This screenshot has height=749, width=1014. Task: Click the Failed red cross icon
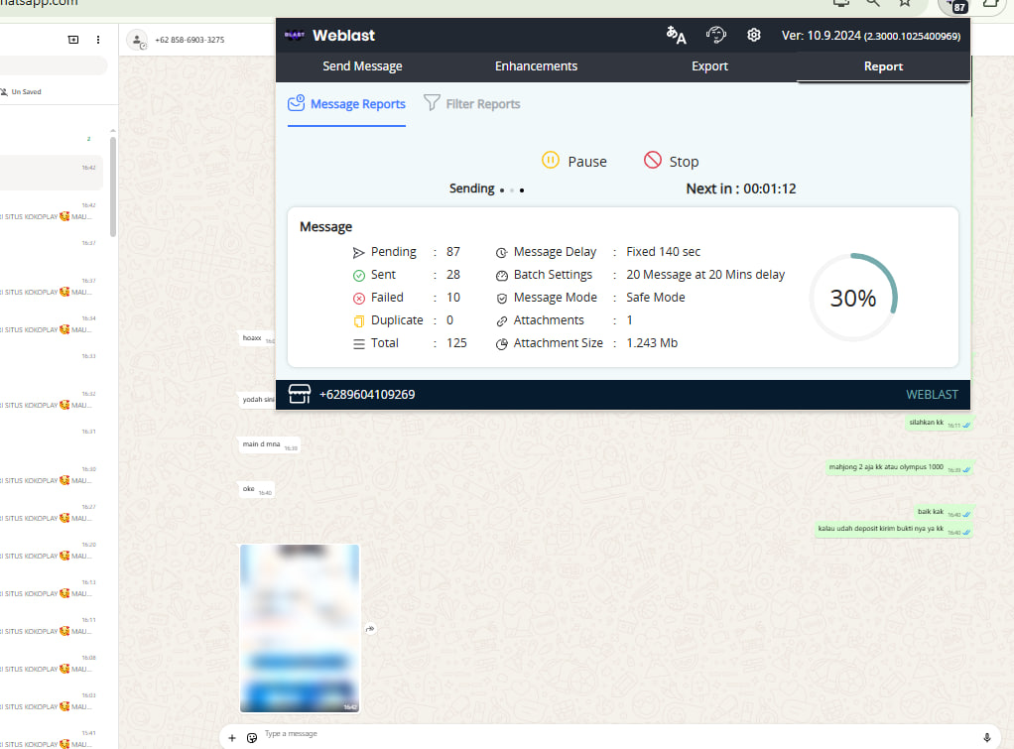359,299
